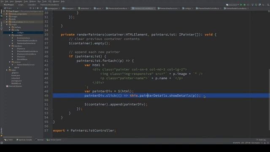The image size is (270, 152).
Task: Switch to the IPainterDetailsController.ts editor tab
Action: click(208, 8)
